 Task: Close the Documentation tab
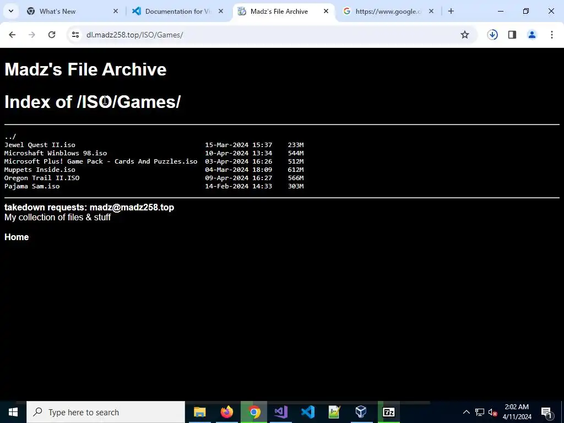pos(221,11)
